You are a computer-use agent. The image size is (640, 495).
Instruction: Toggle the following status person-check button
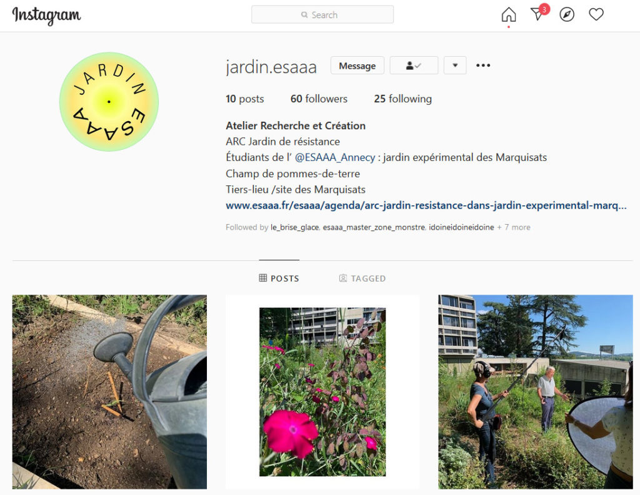414,66
